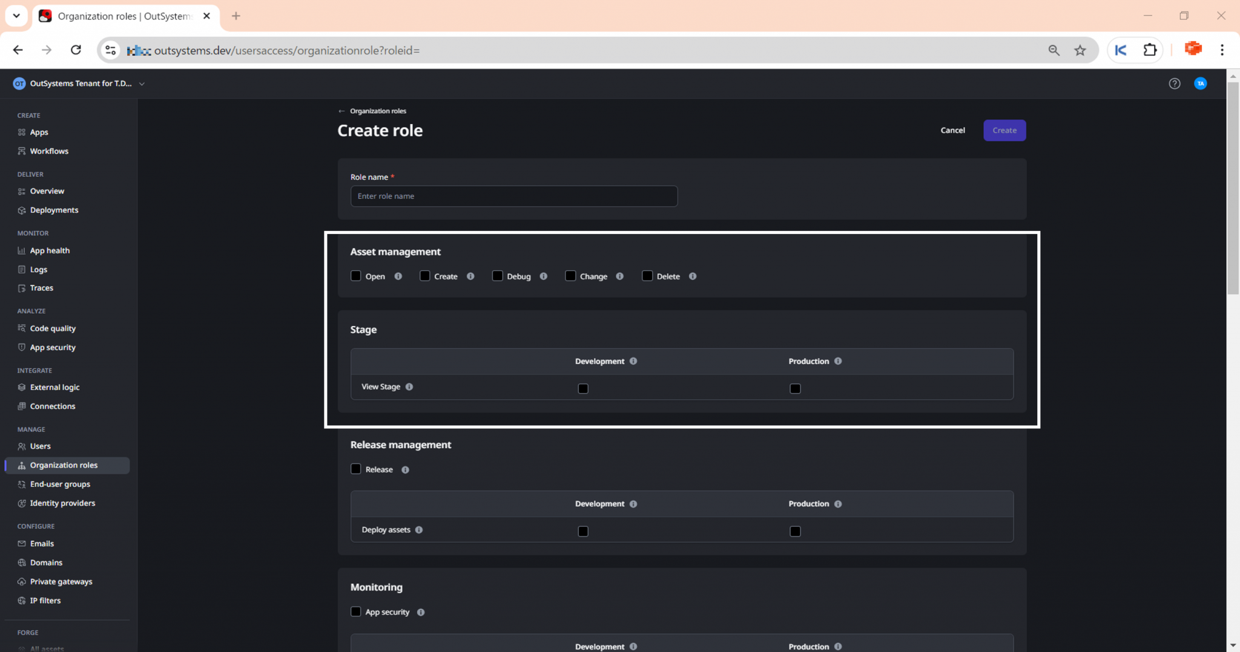Expand the OutSystems Tenant selector dropdown
Screen dimensions: 1240x652
[x=142, y=83]
